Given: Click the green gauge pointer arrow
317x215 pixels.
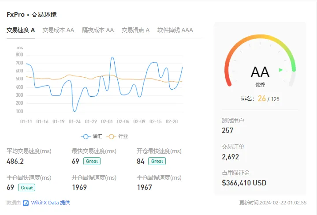Looking at the screenshot, I should click(281, 70).
